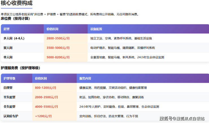The width and height of the screenshot is (209, 123).
Task: Click the 2800-3500元/月 price cell
Action: click(58, 38)
